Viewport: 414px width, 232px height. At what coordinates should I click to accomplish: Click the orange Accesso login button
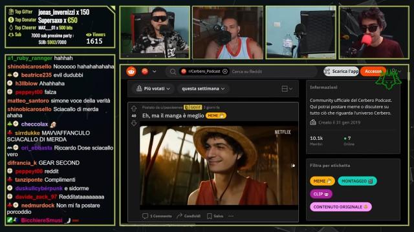373,72
